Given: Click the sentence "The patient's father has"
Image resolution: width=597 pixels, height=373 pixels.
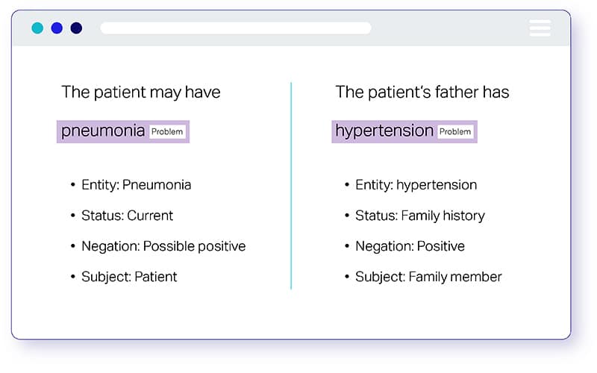Looking at the screenshot, I should point(422,92).
